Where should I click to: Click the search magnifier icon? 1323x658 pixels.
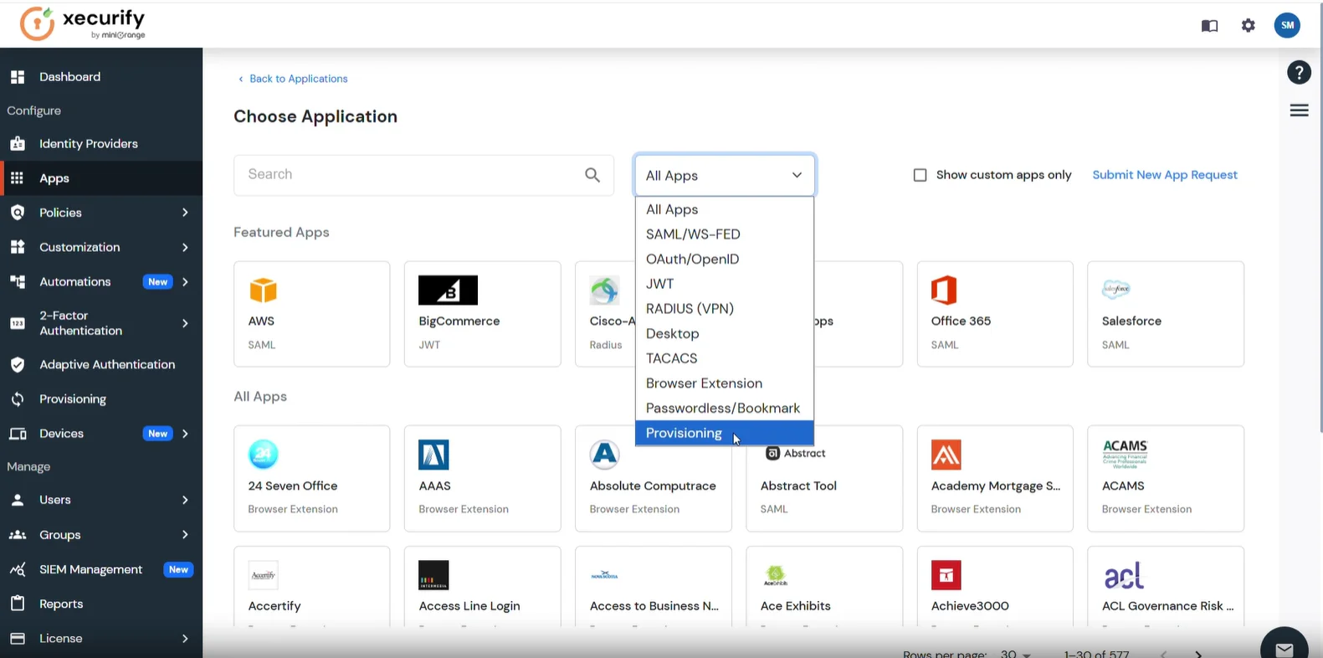pyautogui.click(x=592, y=175)
